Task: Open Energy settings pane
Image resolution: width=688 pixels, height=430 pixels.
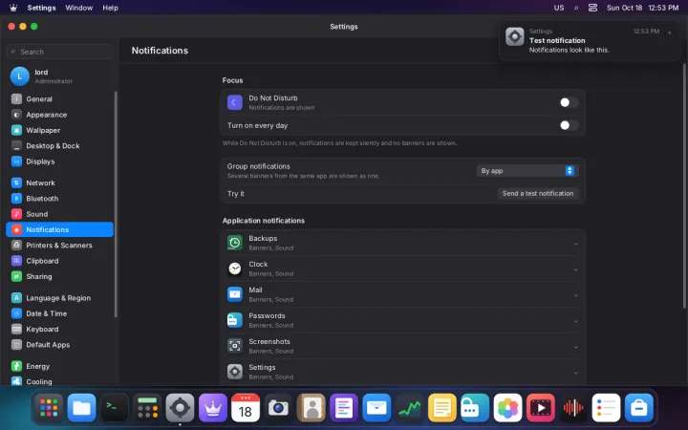Action: tap(59, 366)
